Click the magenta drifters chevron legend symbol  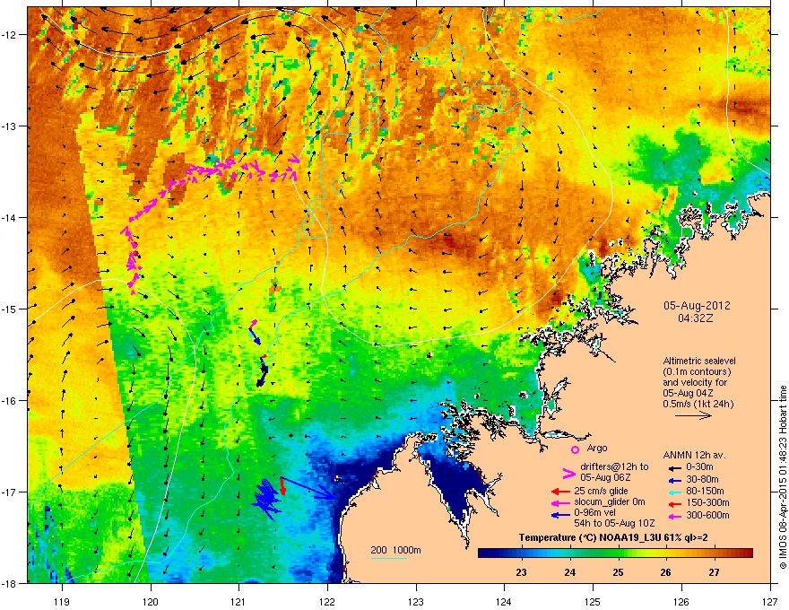point(568,473)
